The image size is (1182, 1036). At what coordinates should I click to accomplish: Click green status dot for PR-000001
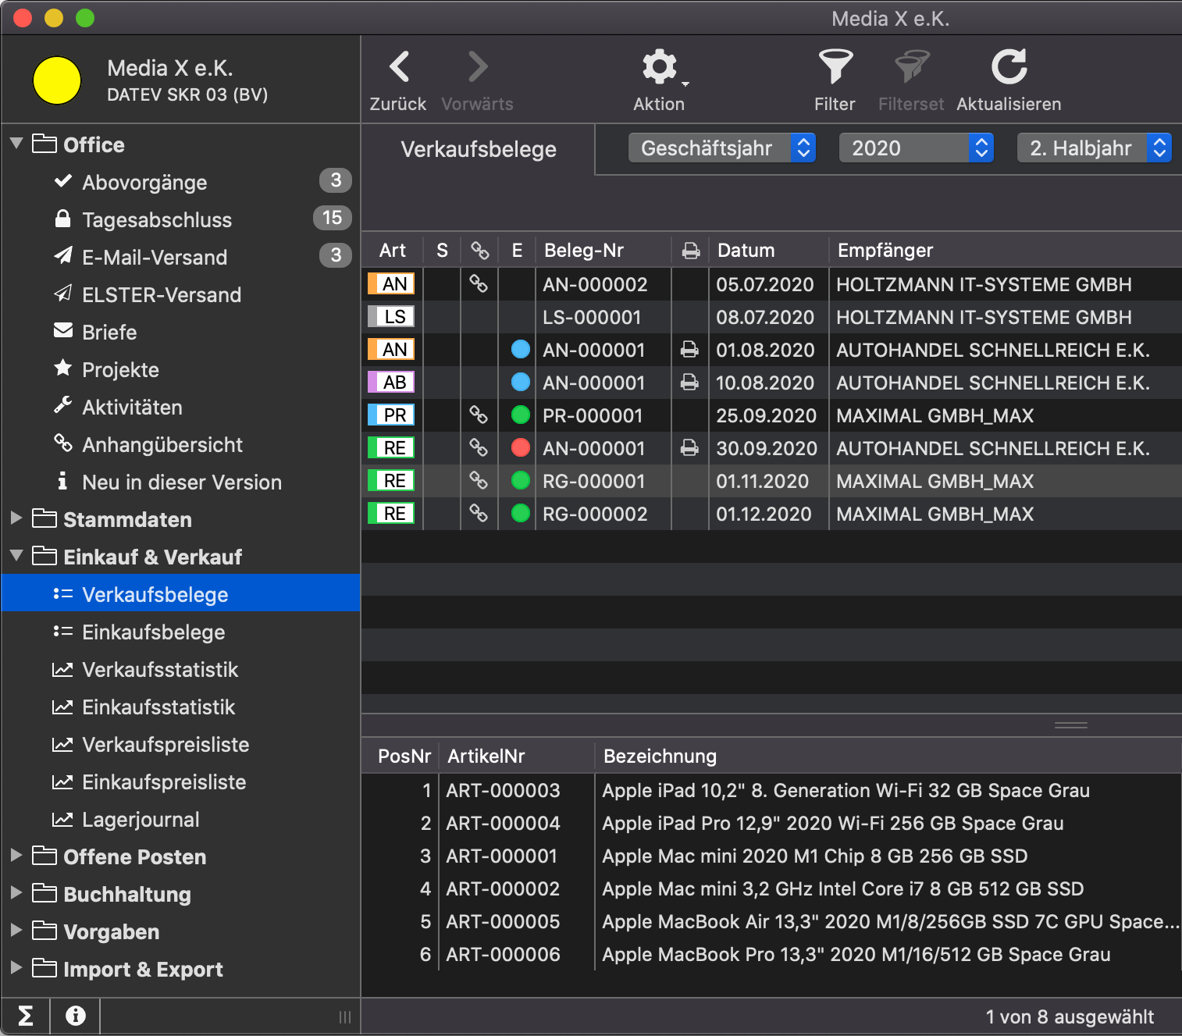(520, 415)
